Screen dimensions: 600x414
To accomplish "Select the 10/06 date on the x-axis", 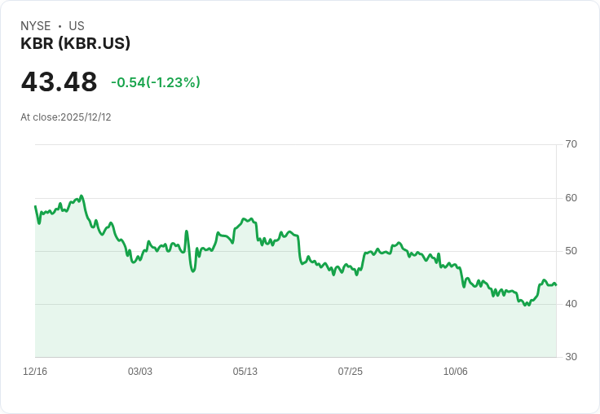I will [456, 372].
